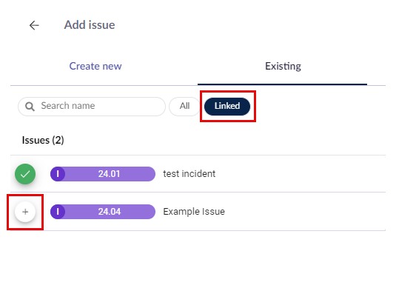The image size is (396, 291).
Task: Select the 24.04 issue number label
Action: click(x=109, y=212)
